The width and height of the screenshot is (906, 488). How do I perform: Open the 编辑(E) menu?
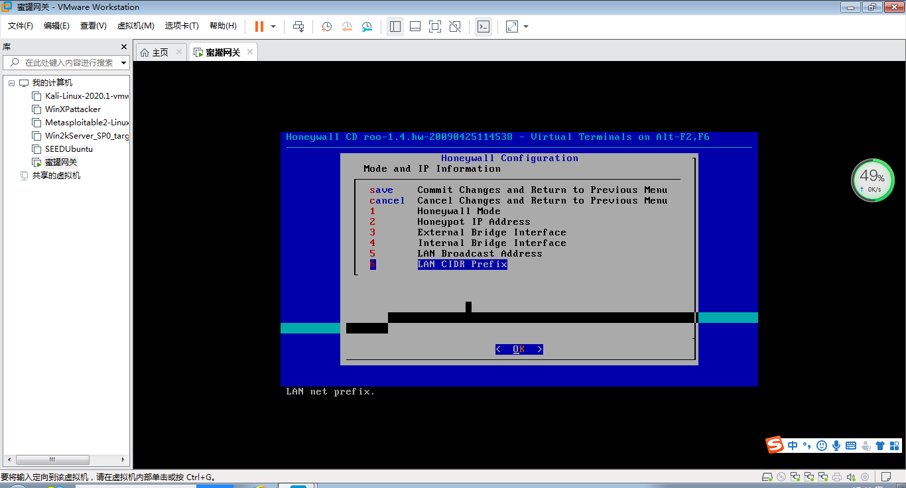[56, 26]
